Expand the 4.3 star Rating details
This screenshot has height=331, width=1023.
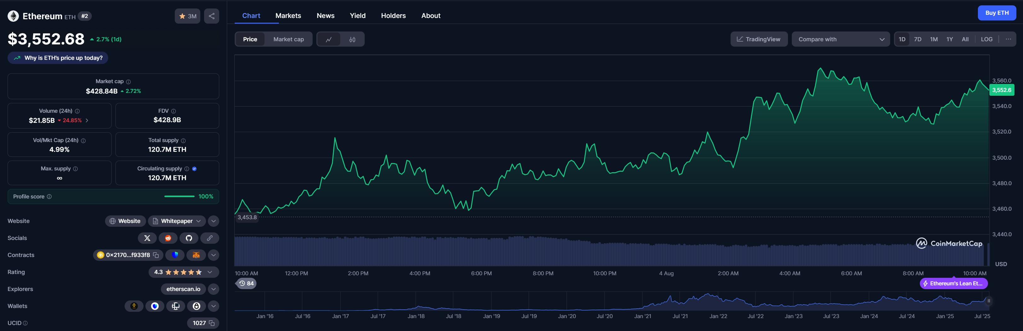210,272
